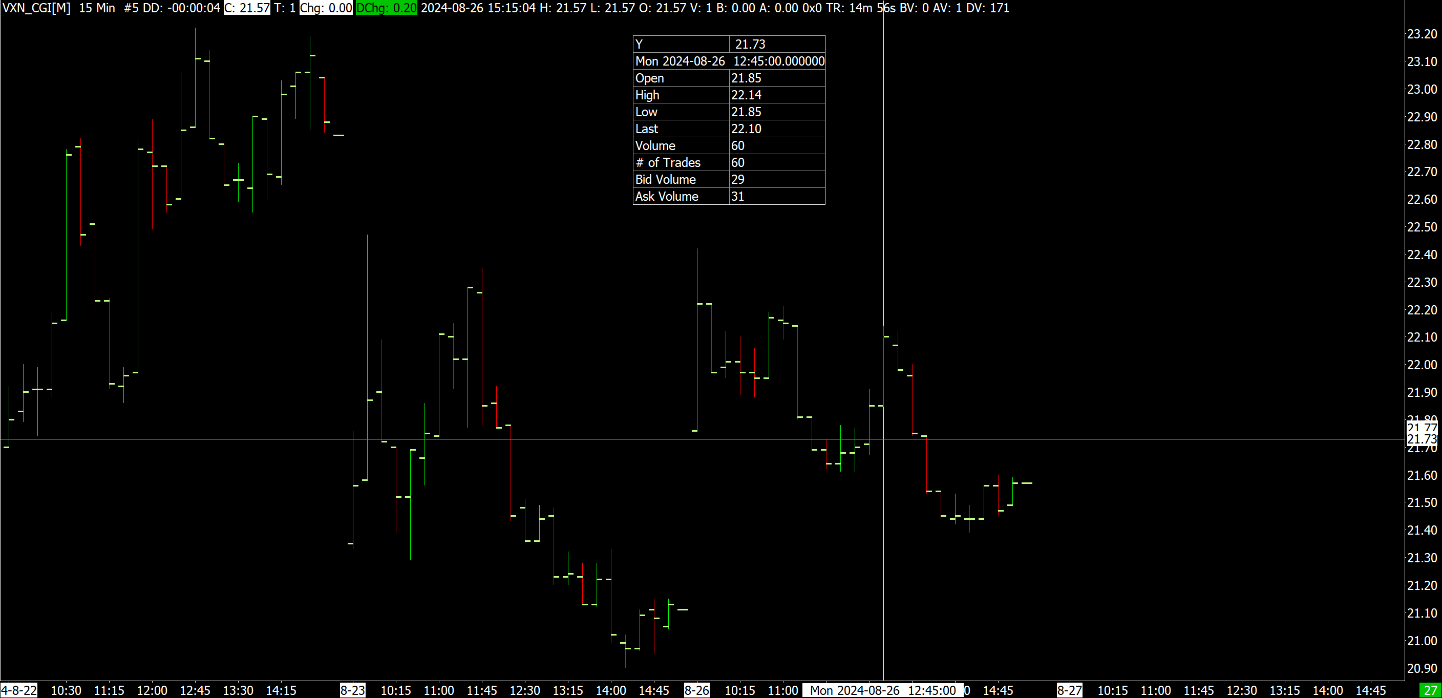The height and width of the screenshot is (698, 1442).
Task: Click the 8-26 date marker on time axis
Action: (x=697, y=690)
